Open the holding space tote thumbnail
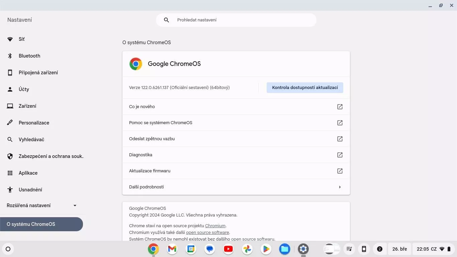The image size is (457, 257). coord(332,249)
